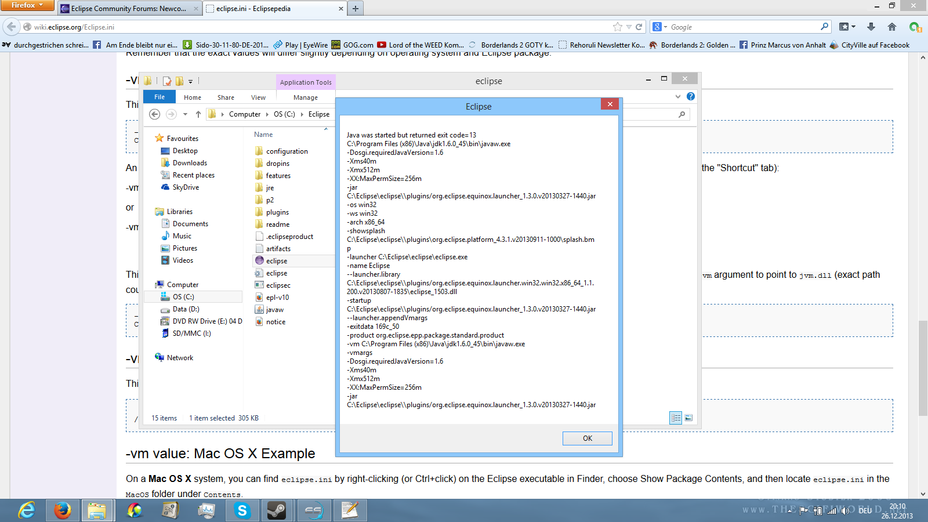This screenshot has width=928, height=522.
Task: Reload the current page
Action: pos(639,27)
